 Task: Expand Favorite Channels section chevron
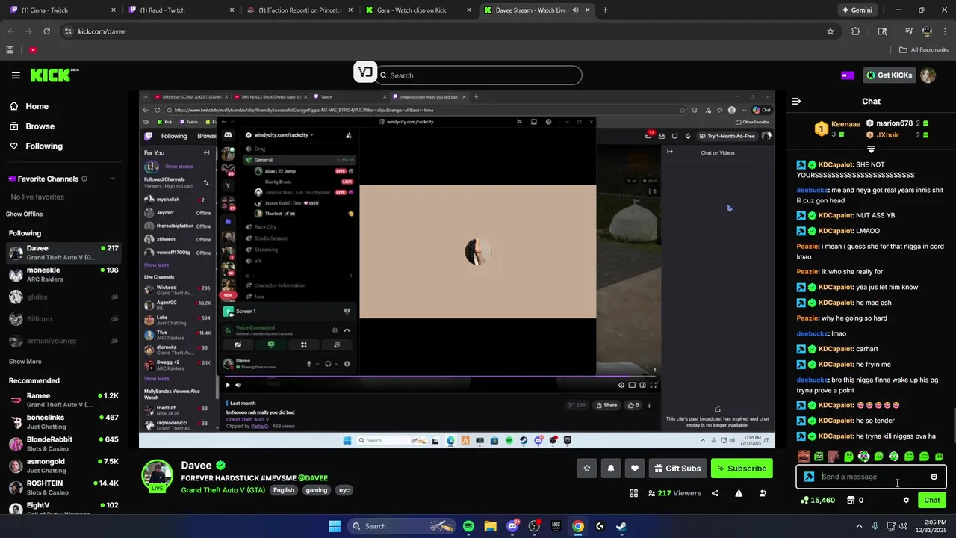[112, 179]
